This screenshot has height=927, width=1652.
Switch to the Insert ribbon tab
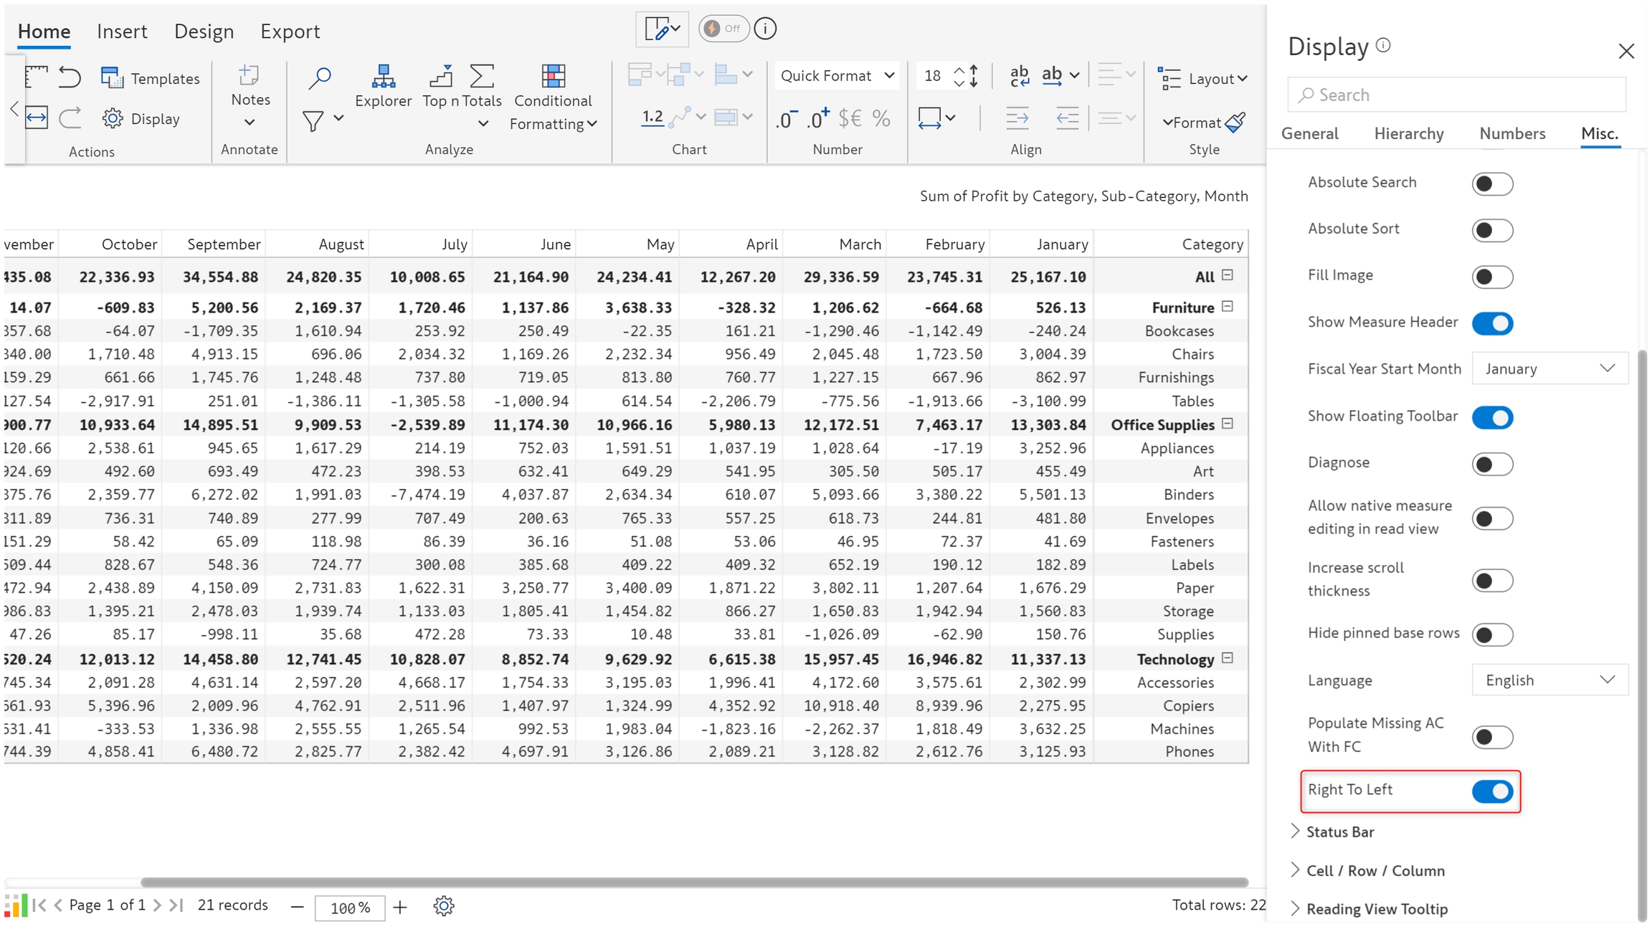[122, 32]
